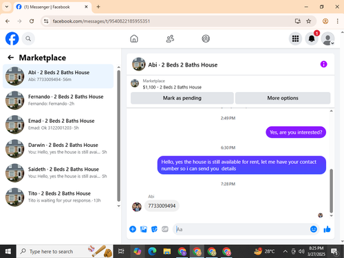344x258 pixels.
Task: View site information icon in address bar
Action: 46,21
